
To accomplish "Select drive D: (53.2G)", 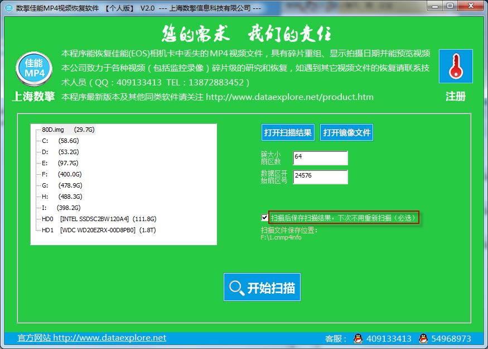I will tap(60, 152).
